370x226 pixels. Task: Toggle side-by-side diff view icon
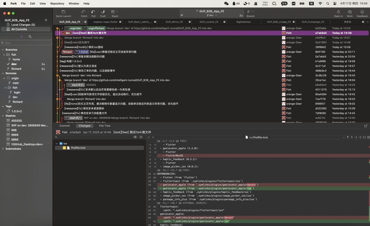point(368,137)
